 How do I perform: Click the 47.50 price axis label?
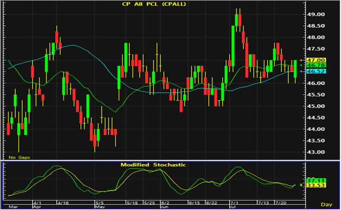pyautogui.click(x=316, y=49)
